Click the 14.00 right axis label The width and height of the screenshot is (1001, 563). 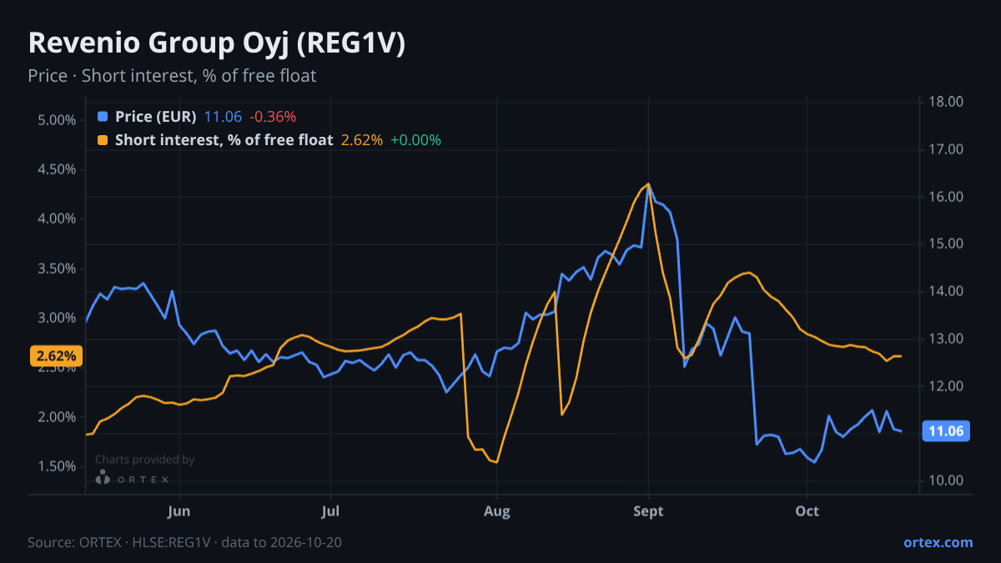pos(947,291)
